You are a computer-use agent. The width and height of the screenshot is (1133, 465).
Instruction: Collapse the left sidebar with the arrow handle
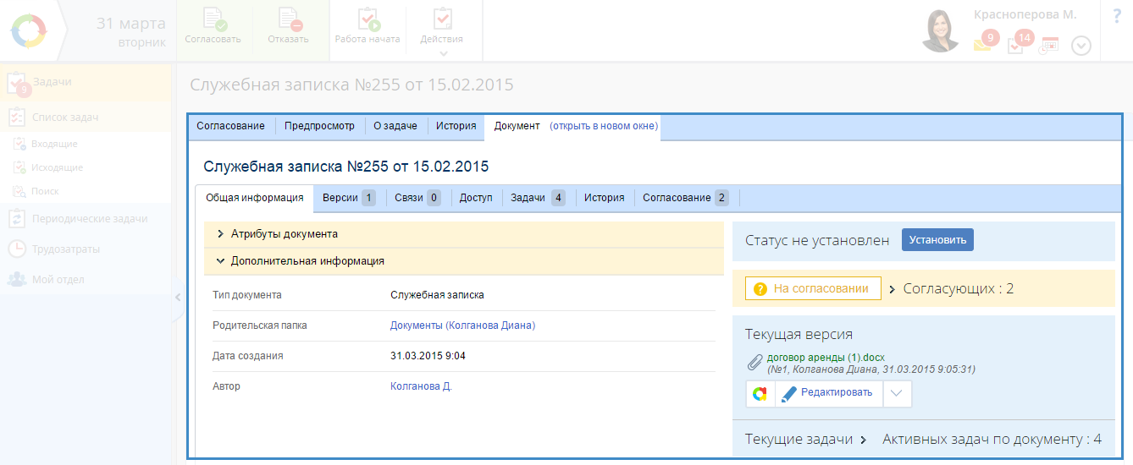pos(178,297)
